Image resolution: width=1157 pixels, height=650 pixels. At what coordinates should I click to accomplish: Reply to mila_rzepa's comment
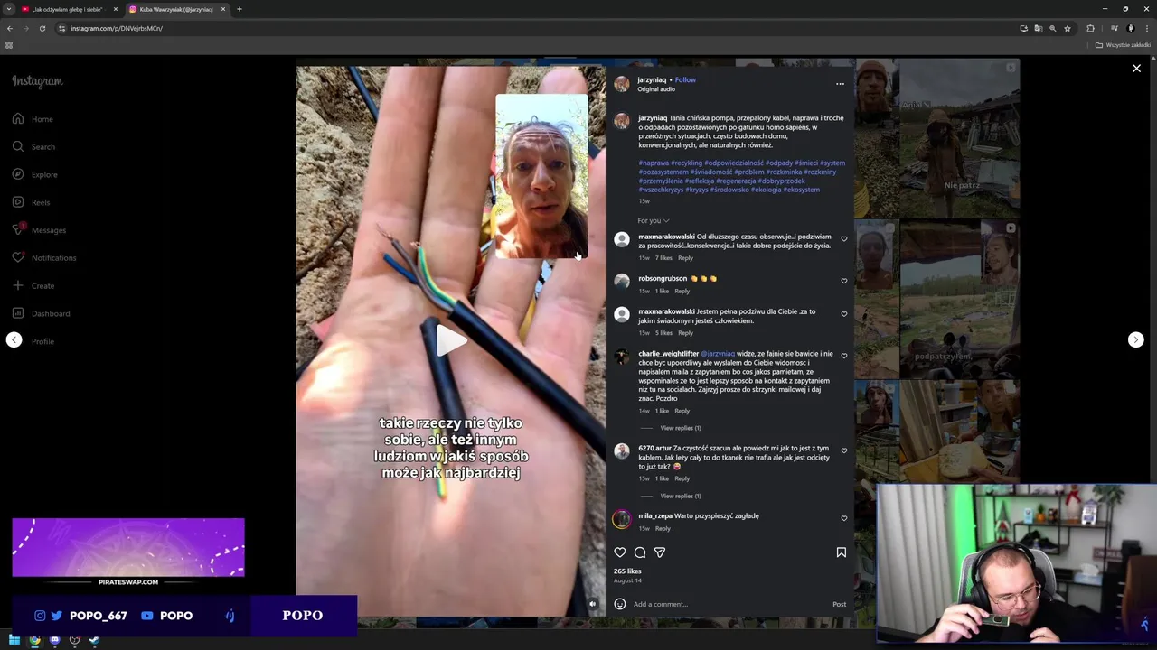click(663, 528)
